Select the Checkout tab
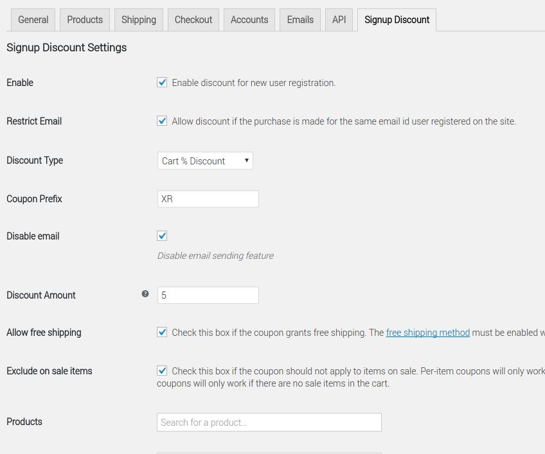545x454 pixels. point(193,20)
